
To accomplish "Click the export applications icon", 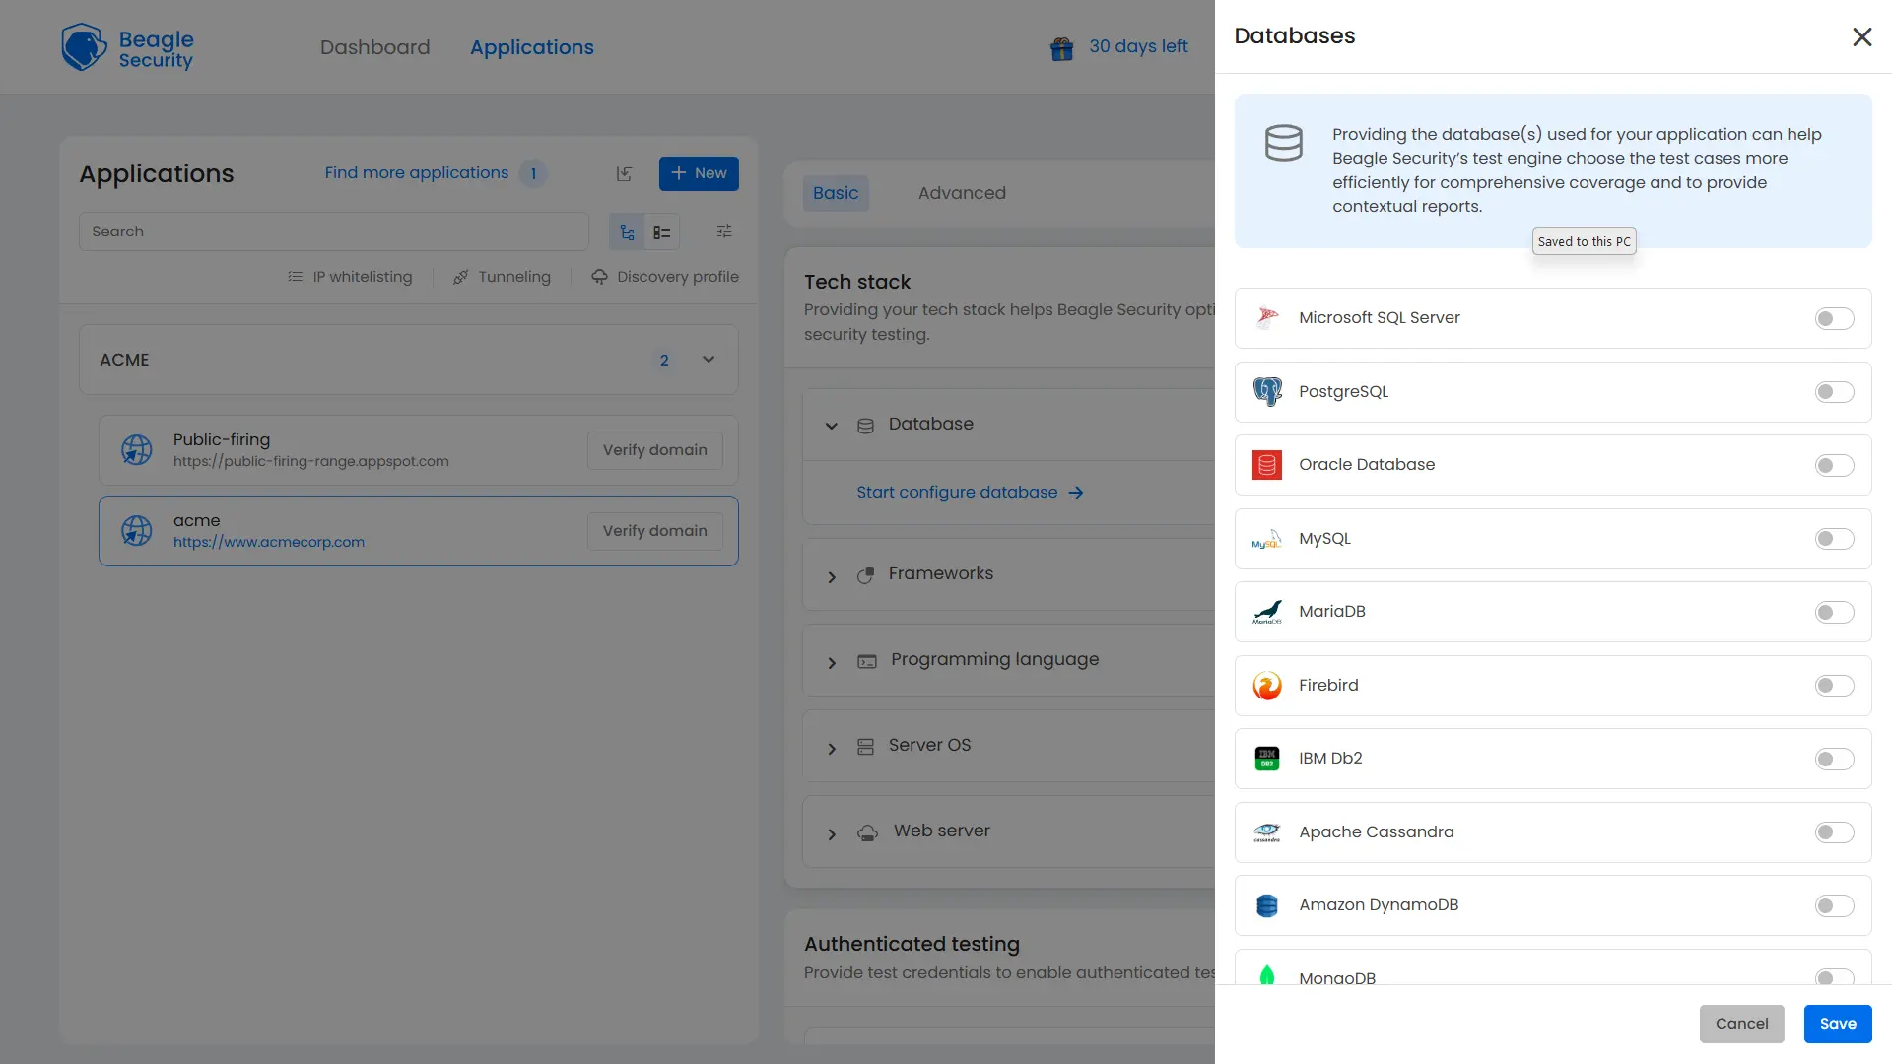I will [624, 174].
